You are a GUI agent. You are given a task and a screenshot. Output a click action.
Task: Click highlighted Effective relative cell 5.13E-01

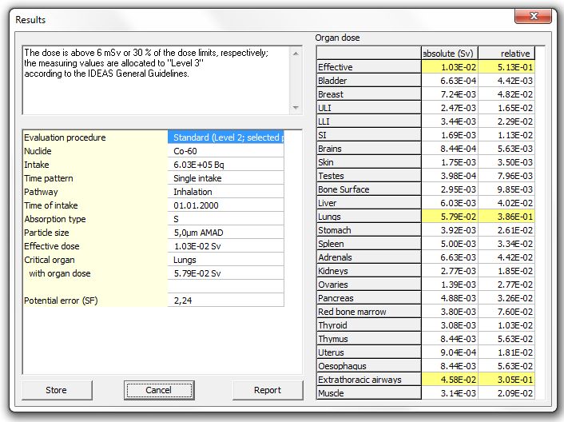coord(506,67)
